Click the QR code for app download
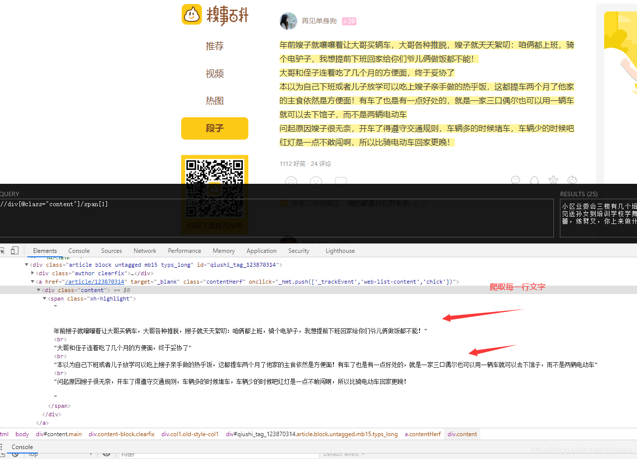 click(214, 188)
